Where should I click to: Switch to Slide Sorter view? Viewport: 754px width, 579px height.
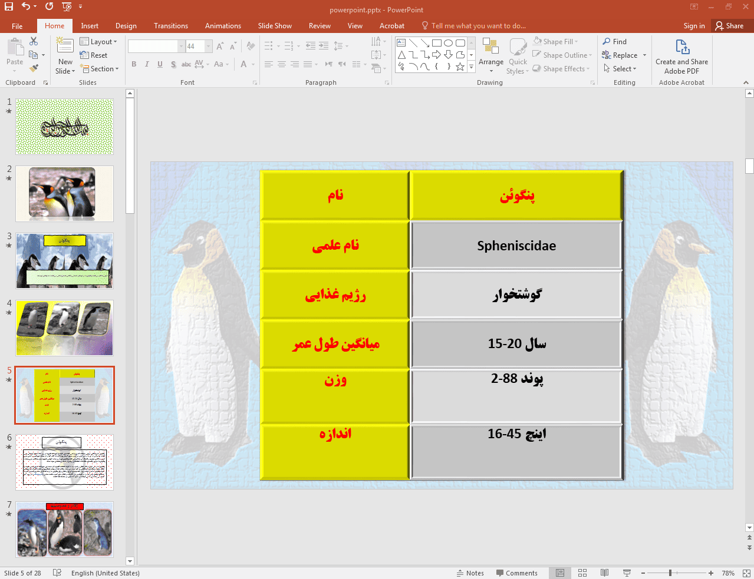click(582, 573)
